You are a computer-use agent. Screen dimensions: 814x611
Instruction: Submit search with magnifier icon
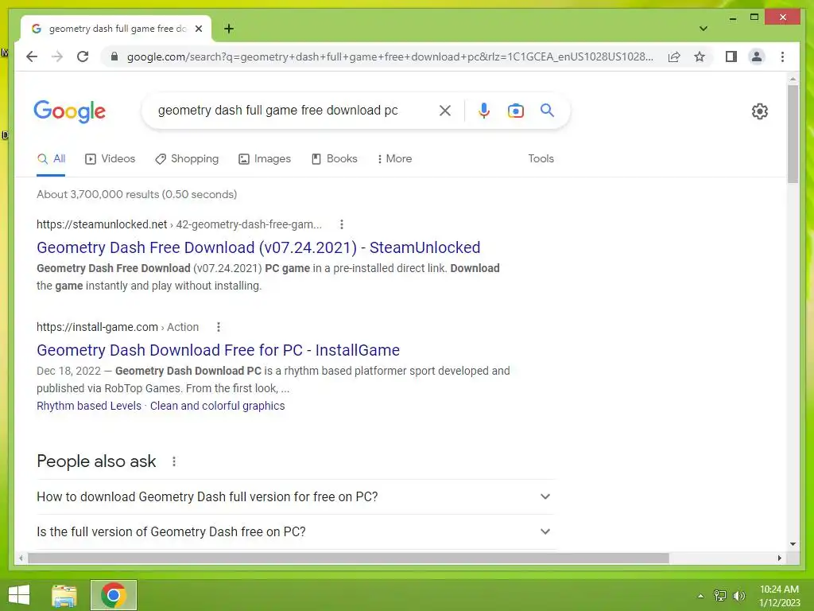click(547, 110)
